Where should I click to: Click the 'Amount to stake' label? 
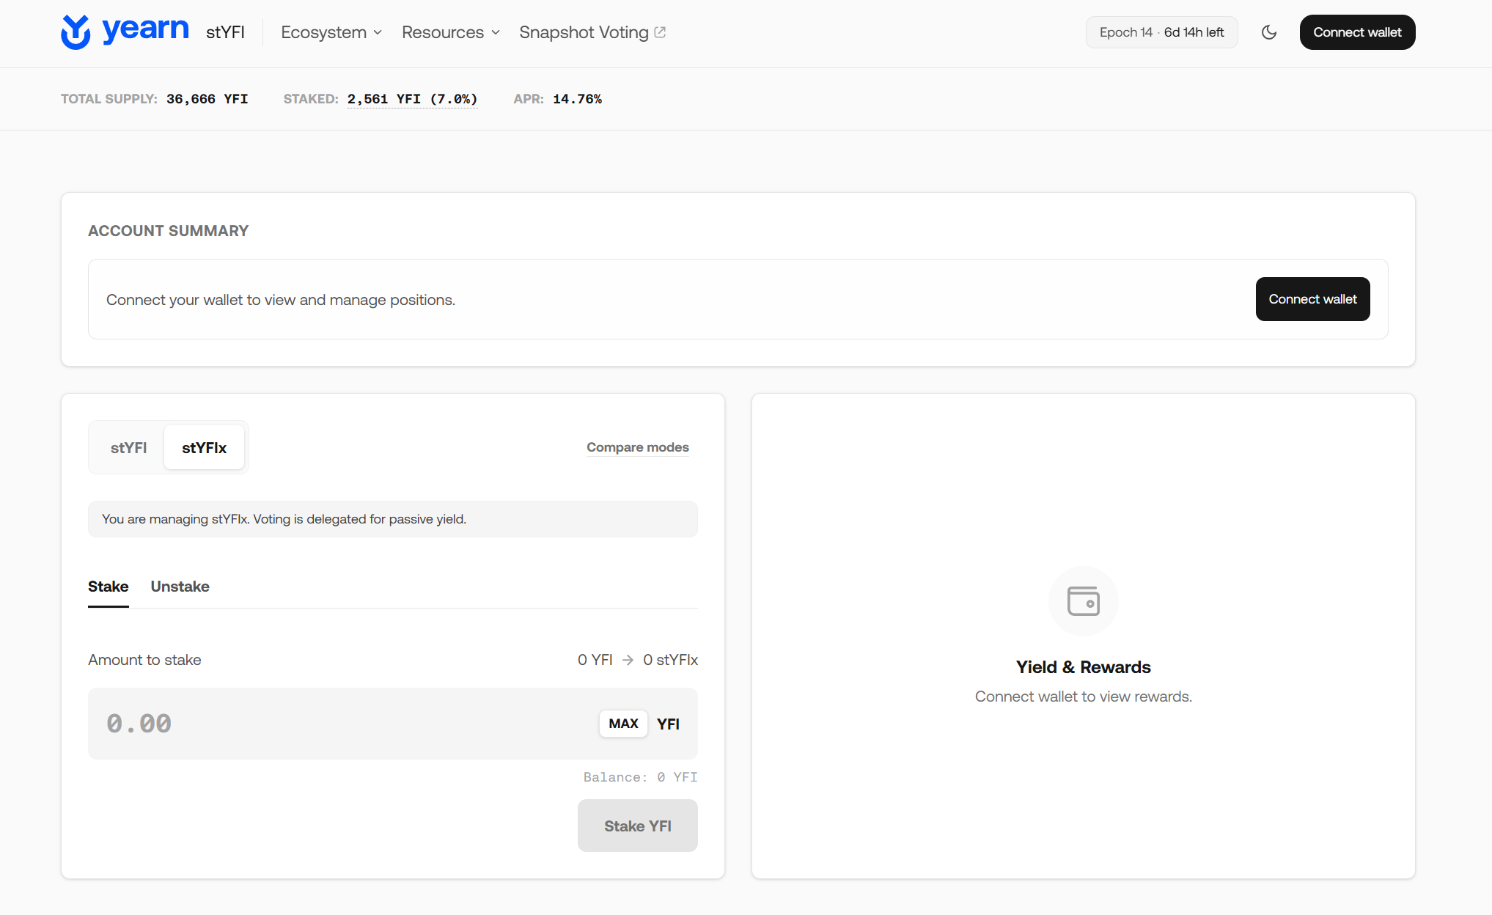point(144,660)
